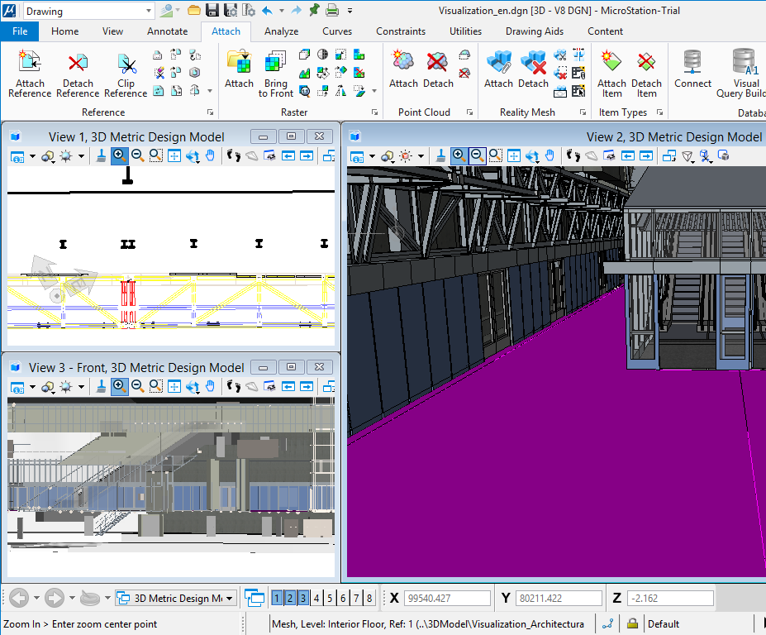This screenshot has width=766, height=635.
Task: Switch to the Drawing Aids ribbon tab
Action: (x=534, y=31)
